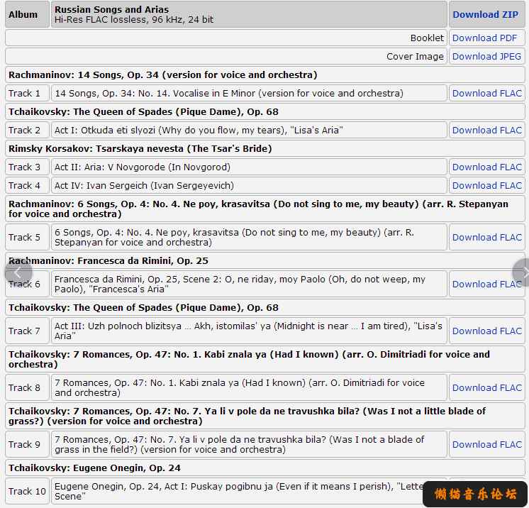Click Vocalise in E Minor track title
The image size is (529, 508).
coord(229,93)
